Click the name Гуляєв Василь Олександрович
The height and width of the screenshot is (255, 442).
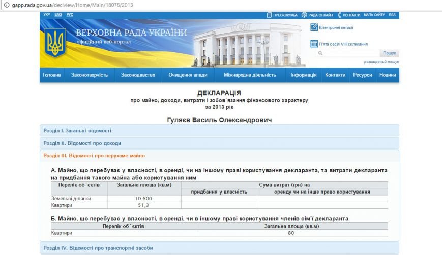[219, 120]
